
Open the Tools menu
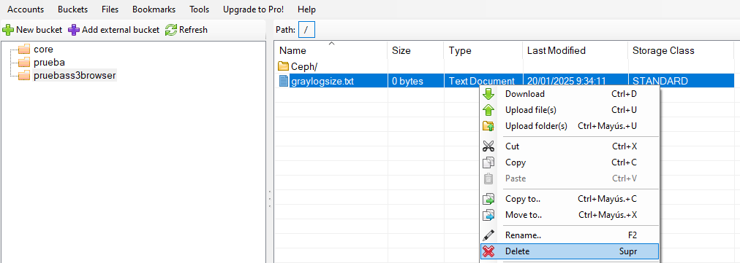(199, 9)
